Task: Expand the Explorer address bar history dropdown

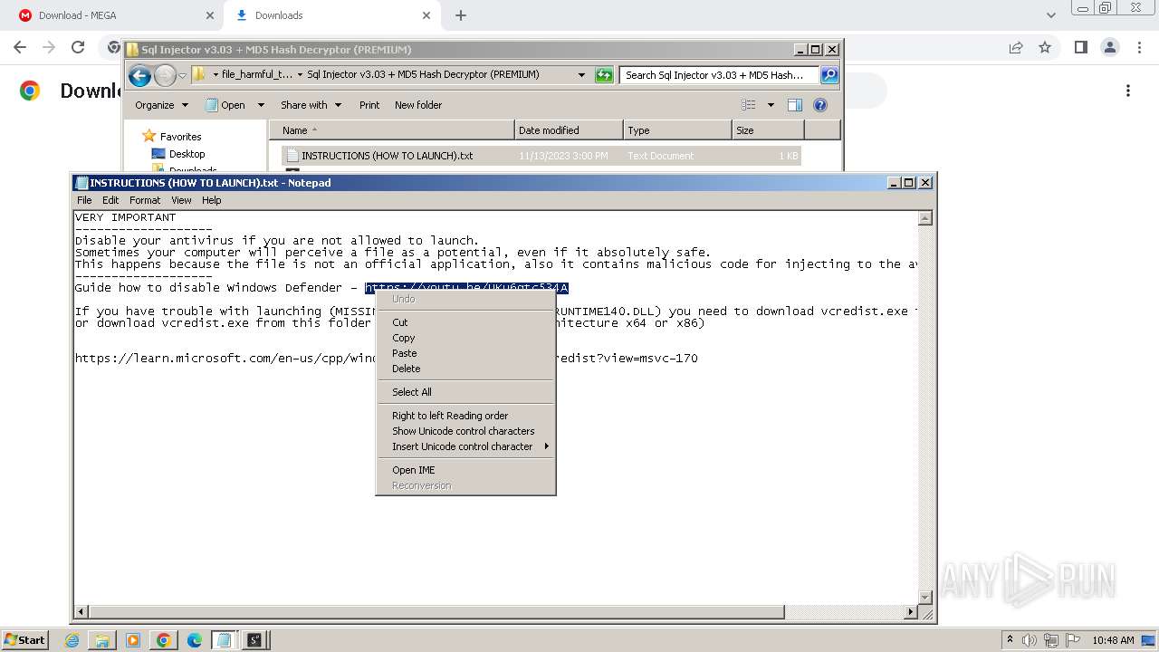Action: pos(581,75)
